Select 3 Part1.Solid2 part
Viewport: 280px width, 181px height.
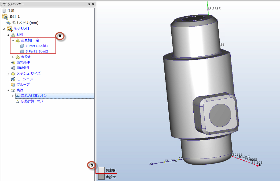[37, 51]
